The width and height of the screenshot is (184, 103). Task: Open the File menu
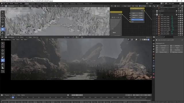tap(4, 3)
